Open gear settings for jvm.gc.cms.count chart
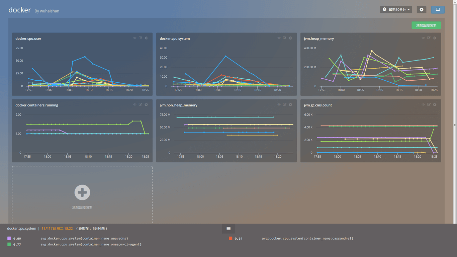 435,105
